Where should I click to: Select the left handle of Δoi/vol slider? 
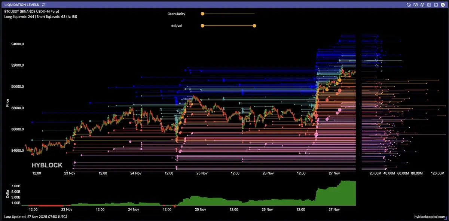click(202, 26)
